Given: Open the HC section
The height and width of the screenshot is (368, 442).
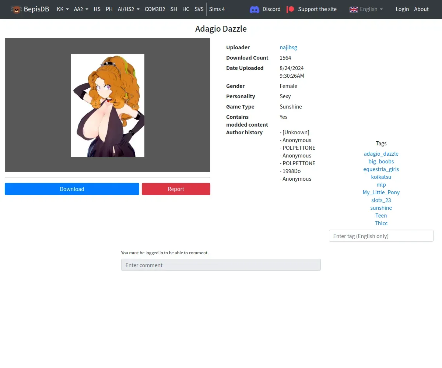Looking at the screenshot, I should (186, 9).
